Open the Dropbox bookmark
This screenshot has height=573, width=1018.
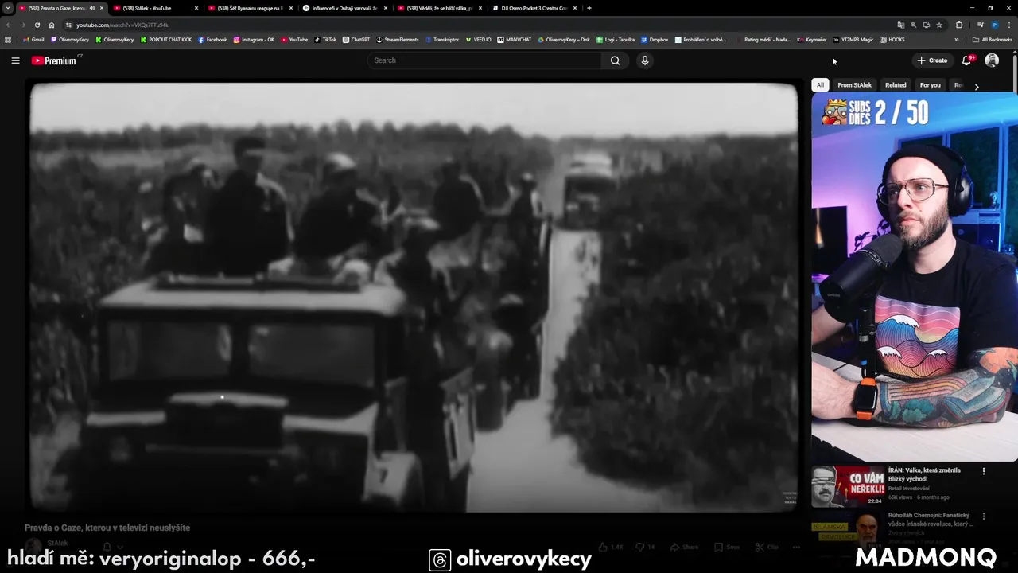click(655, 39)
